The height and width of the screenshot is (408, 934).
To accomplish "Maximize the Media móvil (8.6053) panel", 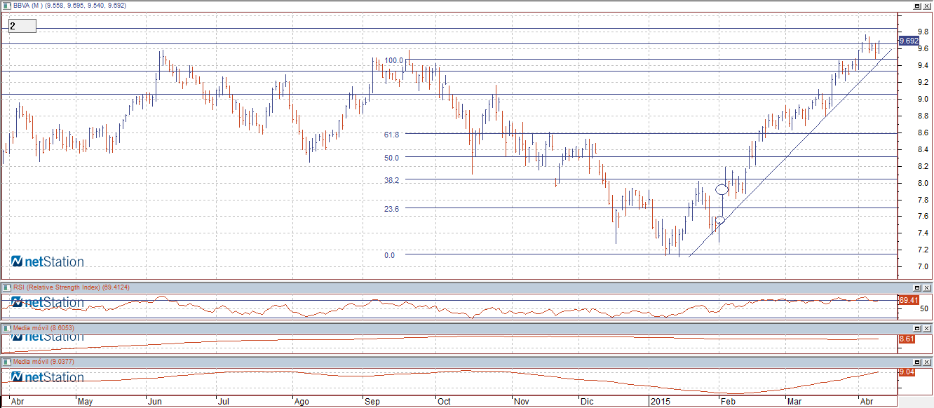I will 916,328.
